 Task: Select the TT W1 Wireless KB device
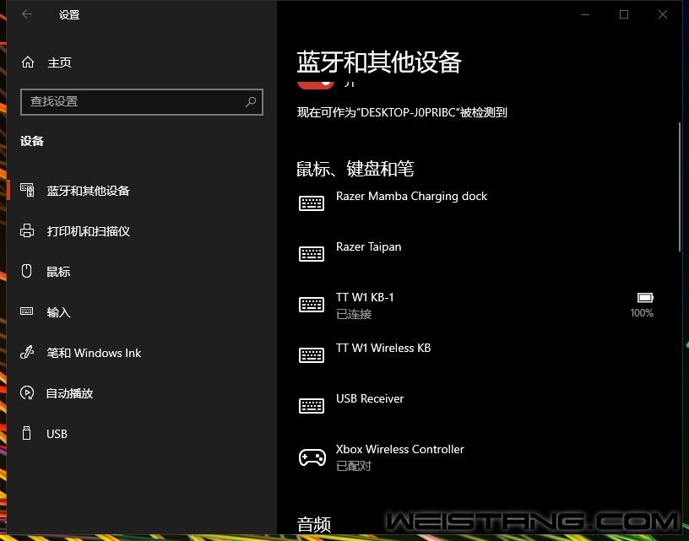pyautogui.click(x=477, y=354)
